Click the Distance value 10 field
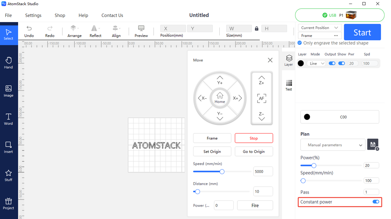 point(263,191)
